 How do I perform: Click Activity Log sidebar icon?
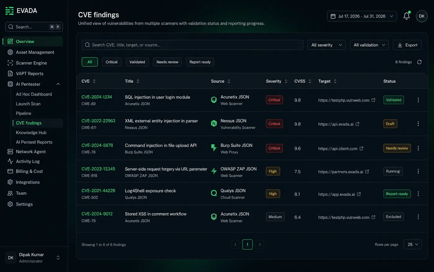[10, 161]
